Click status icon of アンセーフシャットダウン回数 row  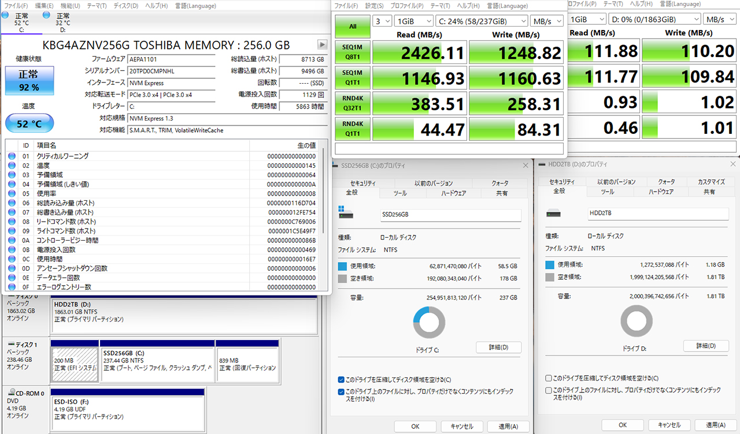[x=12, y=268]
